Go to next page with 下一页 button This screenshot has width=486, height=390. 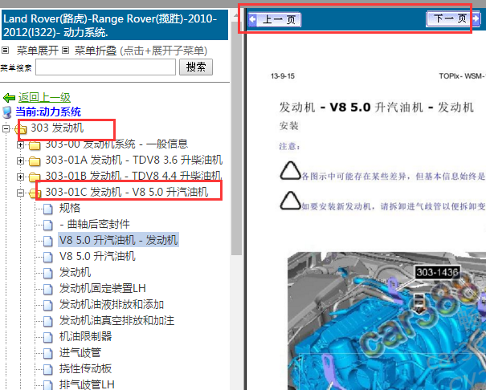(453, 18)
